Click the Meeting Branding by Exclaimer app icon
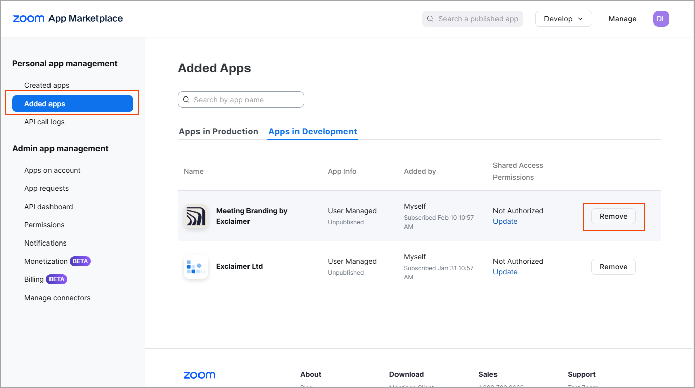 click(x=195, y=216)
